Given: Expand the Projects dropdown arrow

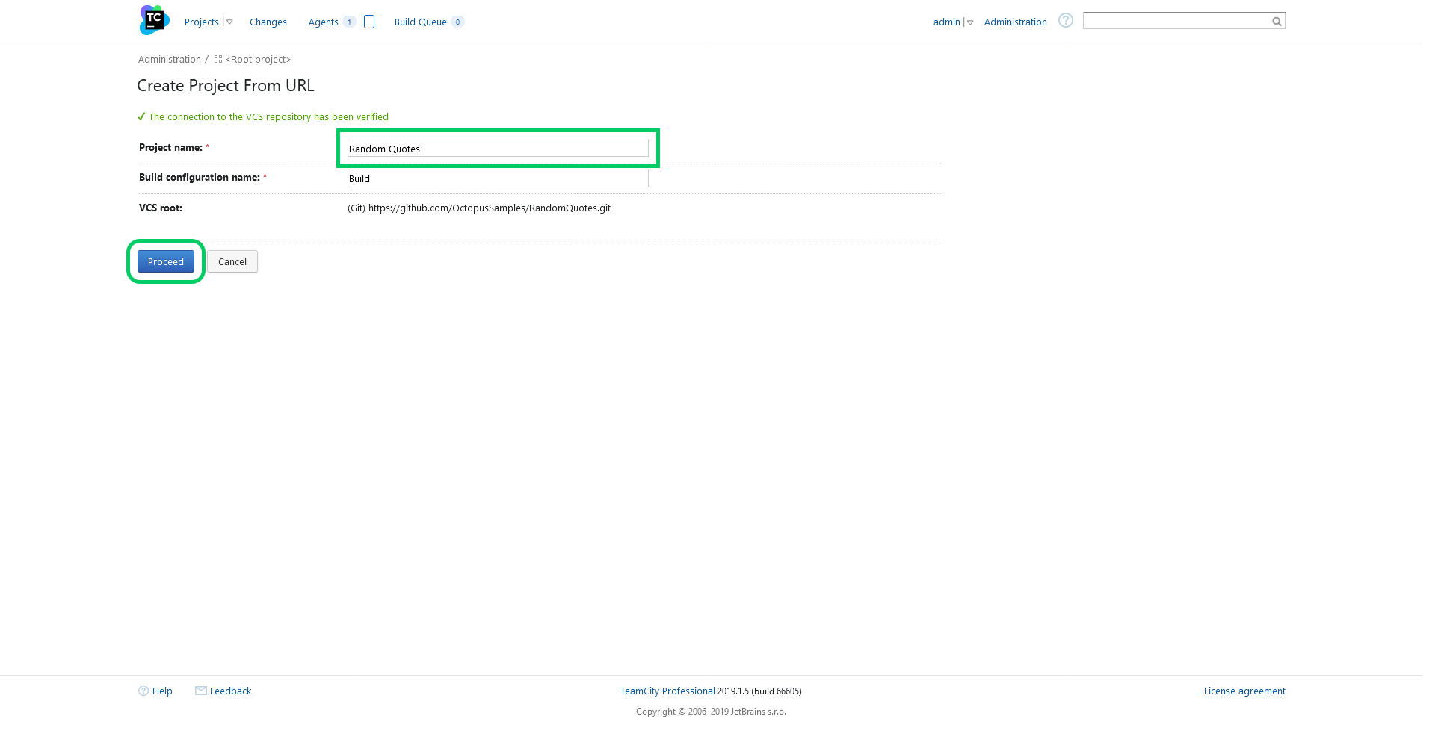Looking at the screenshot, I should 229,22.
